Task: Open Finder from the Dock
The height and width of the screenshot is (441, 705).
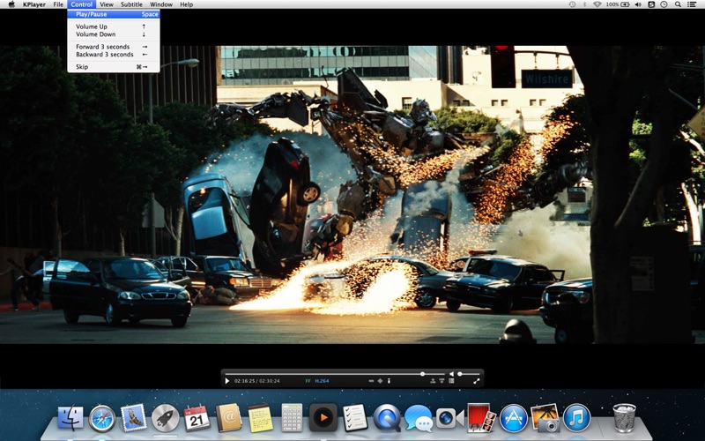Action: [x=70, y=418]
